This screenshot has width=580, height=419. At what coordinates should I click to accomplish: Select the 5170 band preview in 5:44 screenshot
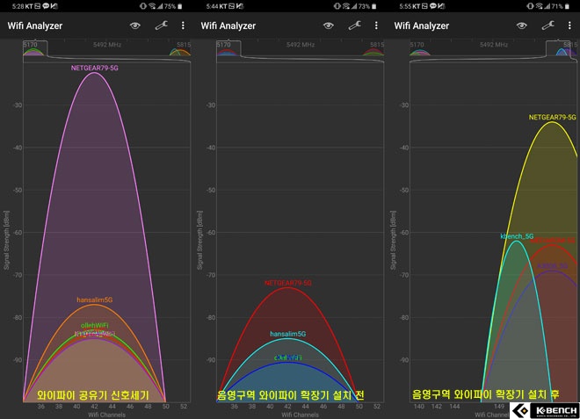[228, 48]
